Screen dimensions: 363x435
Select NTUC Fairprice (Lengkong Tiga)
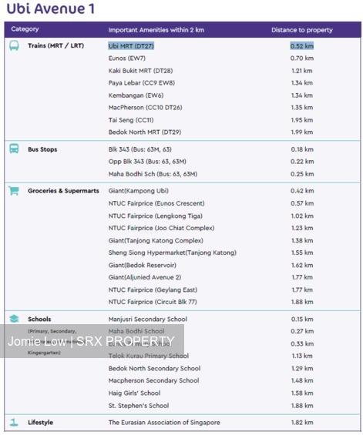tap(155, 216)
